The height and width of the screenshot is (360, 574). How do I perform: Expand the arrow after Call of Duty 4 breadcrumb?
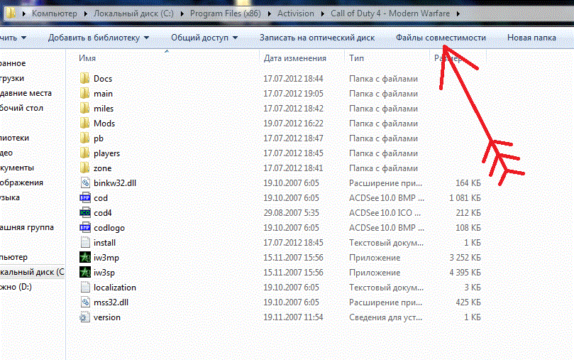pos(458,13)
